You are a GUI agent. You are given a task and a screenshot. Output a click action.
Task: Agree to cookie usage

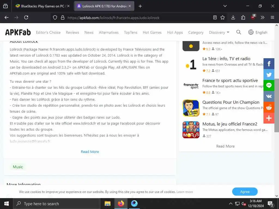coord(245,192)
